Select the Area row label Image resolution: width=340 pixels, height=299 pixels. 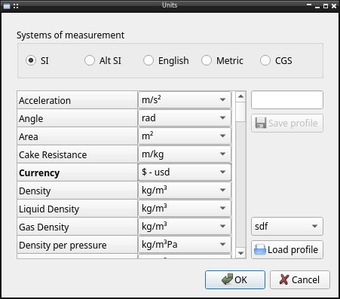tap(77, 136)
